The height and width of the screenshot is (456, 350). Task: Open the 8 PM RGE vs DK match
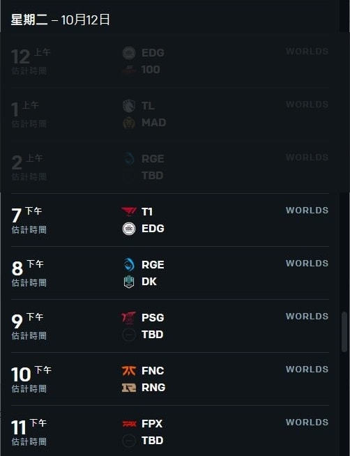pyautogui.click(x=170, y=273)
